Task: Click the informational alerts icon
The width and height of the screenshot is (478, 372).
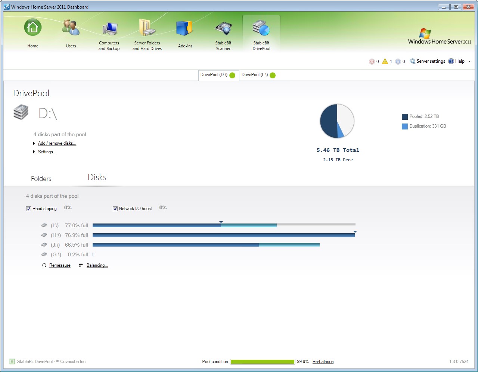Action: 398,62
